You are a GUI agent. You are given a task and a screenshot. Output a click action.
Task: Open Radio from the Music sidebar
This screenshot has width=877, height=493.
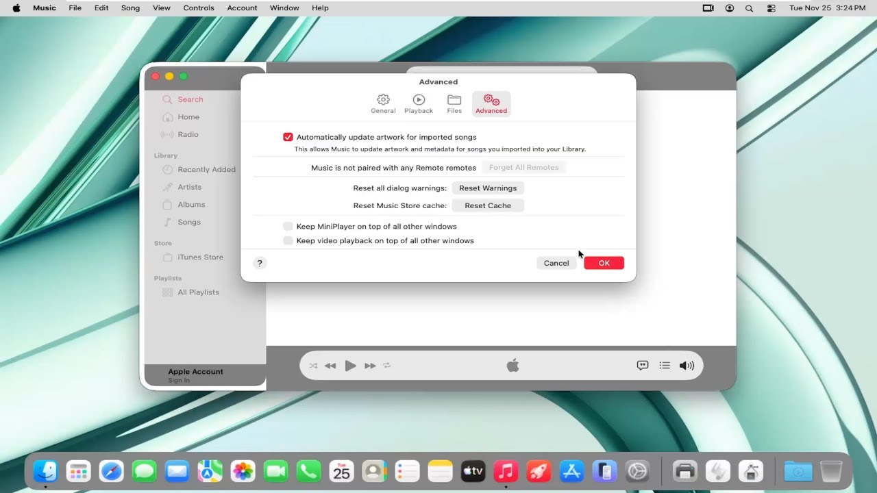(x=180, y=134)
